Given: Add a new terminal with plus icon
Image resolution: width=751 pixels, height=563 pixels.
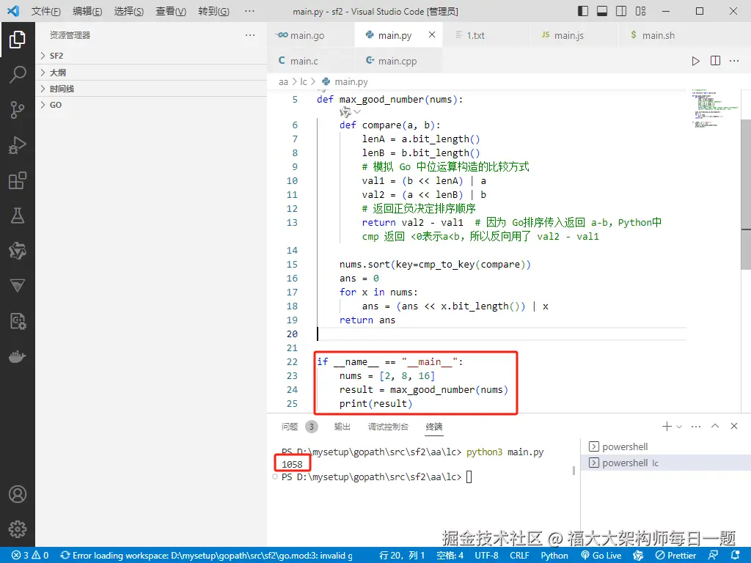Looking at the screenshot, I should pos(666,426).
